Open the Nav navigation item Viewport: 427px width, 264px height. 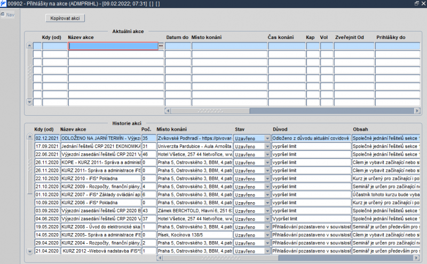7,15
